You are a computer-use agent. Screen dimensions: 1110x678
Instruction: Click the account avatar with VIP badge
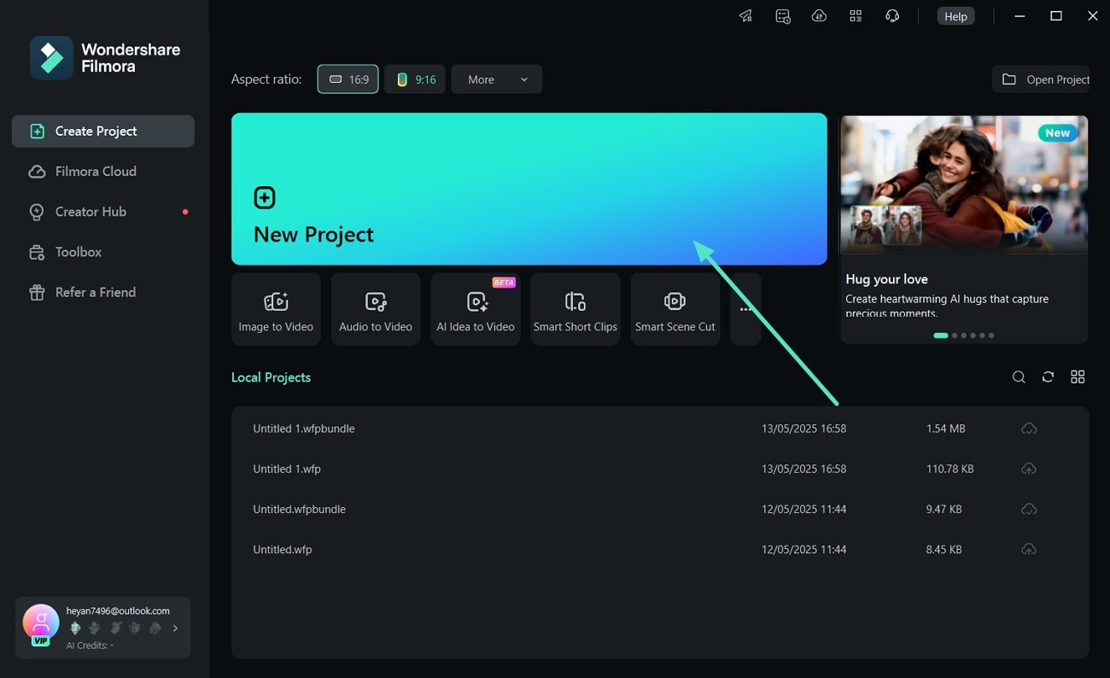point(40,624)
